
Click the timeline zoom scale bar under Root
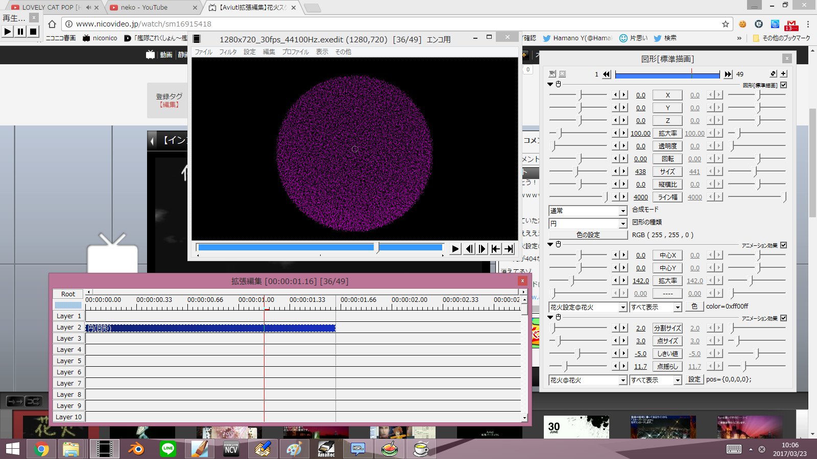tap(68, 305)
